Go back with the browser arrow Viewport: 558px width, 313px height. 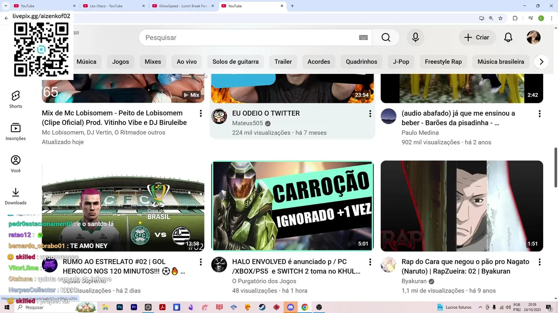tap(6, 18)
